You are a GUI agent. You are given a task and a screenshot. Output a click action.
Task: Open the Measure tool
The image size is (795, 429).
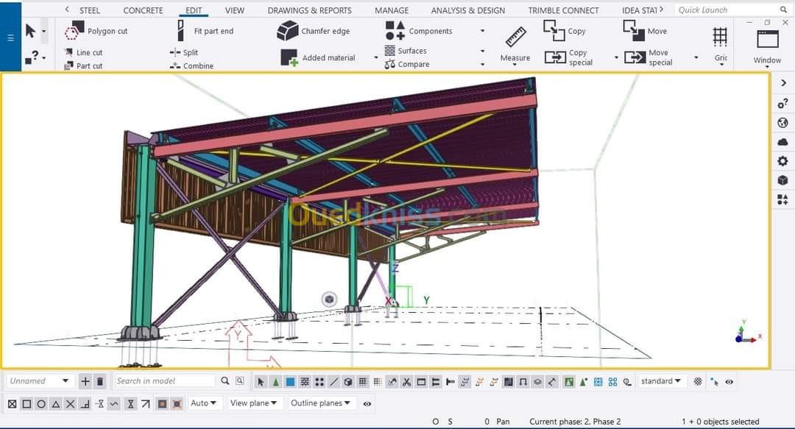(x=515, y=45)
